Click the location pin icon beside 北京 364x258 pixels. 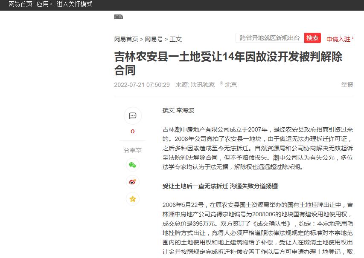click(221, 84)
